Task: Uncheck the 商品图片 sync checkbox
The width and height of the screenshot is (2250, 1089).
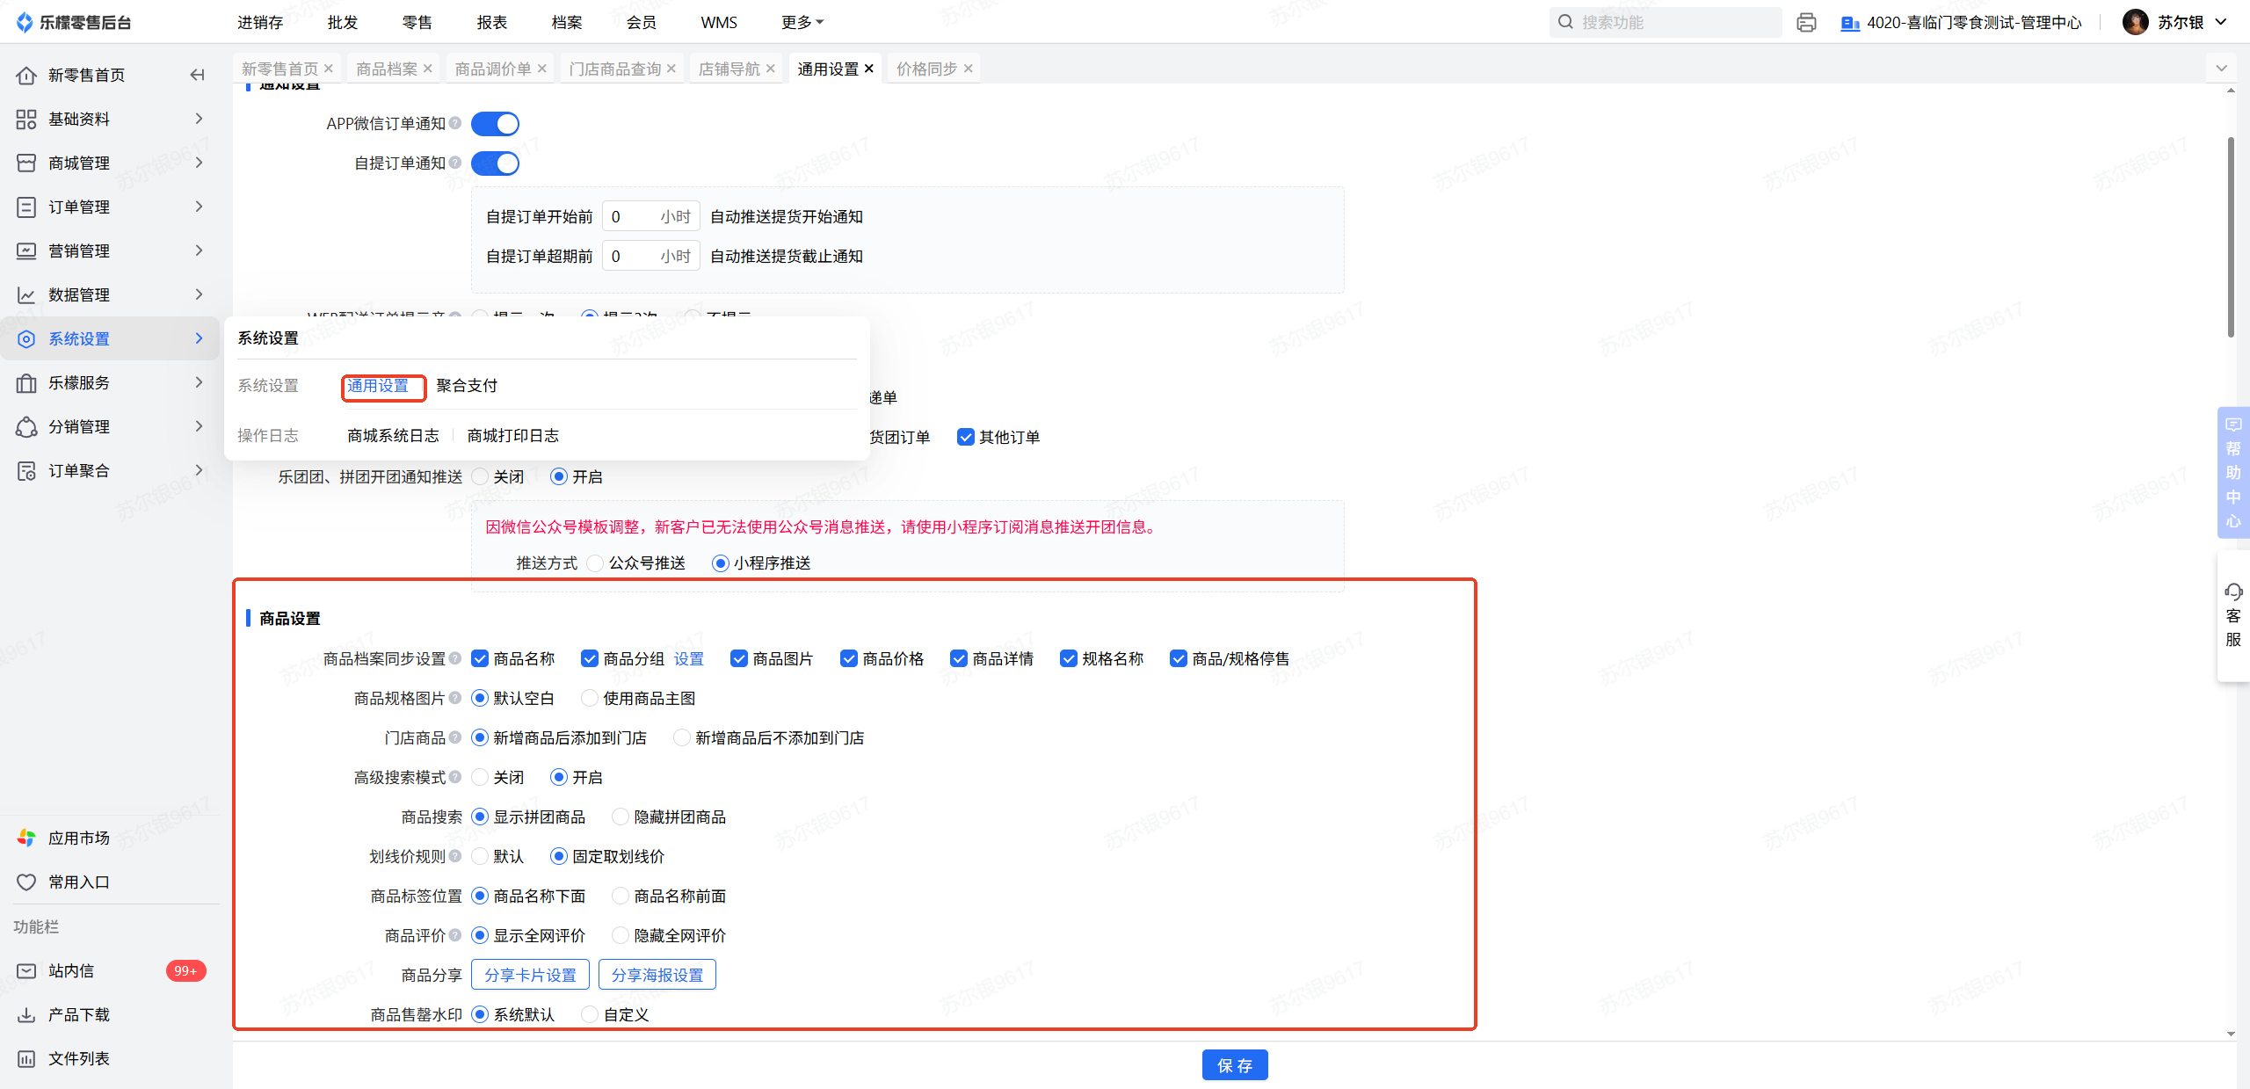Action: tap(739, 658)
